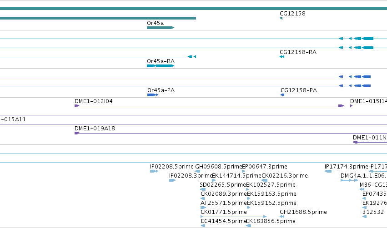Open the EC41454.5prime label

[x=224, y=221]
